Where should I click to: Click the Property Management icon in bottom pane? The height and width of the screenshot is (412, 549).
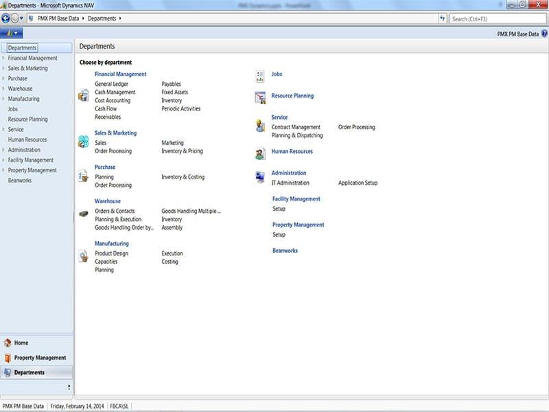[8, 358]
